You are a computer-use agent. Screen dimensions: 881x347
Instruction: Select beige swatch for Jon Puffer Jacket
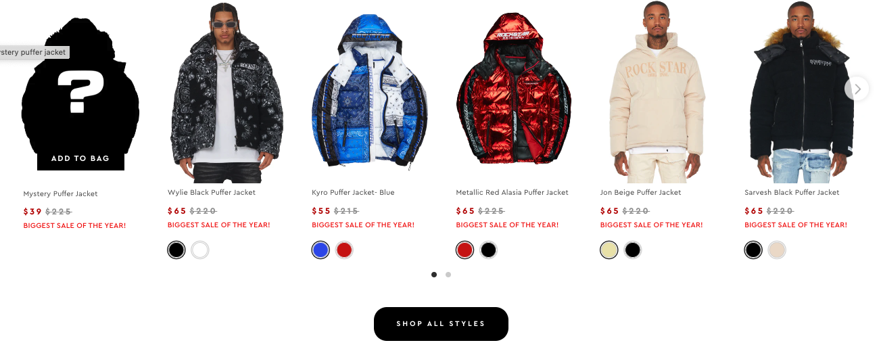609,250
